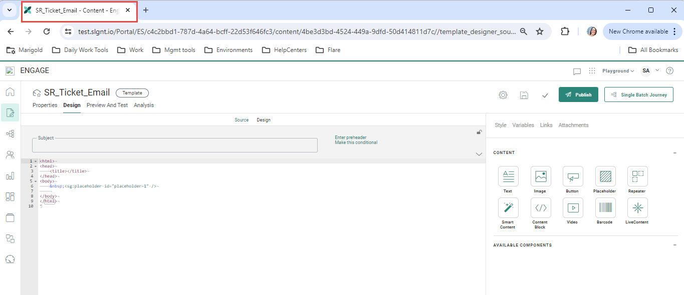Viewport: 684px width, 295px height.
Task: Click the LiveContent component icon
Action: (x=637, y=207)
